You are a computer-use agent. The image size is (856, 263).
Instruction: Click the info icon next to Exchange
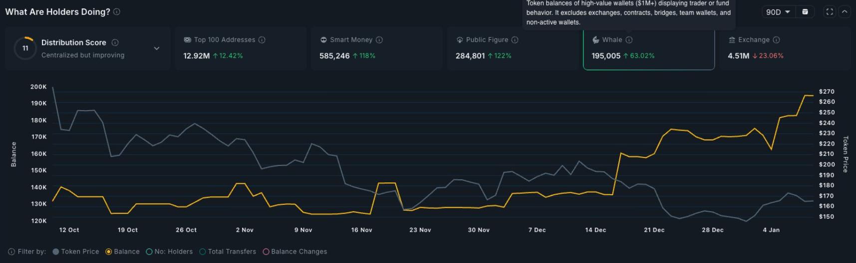(x=777, y=40)
